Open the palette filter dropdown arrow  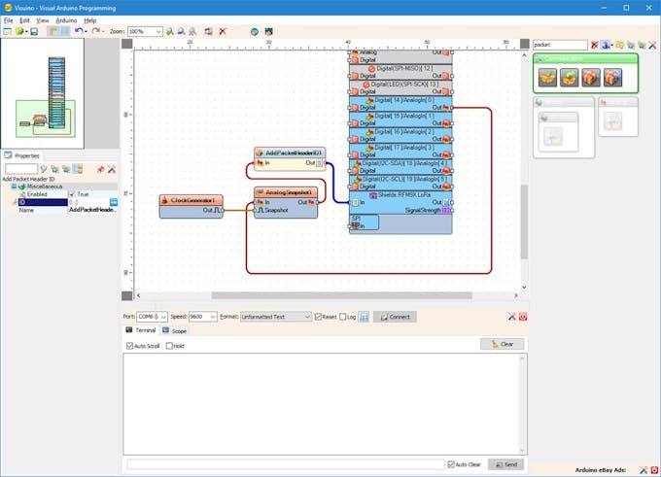(612, 45)
